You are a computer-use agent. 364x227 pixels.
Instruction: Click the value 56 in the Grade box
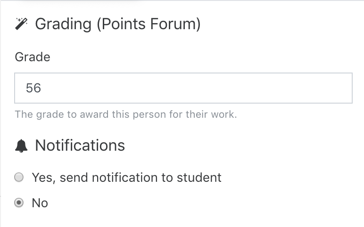[33, 88]
